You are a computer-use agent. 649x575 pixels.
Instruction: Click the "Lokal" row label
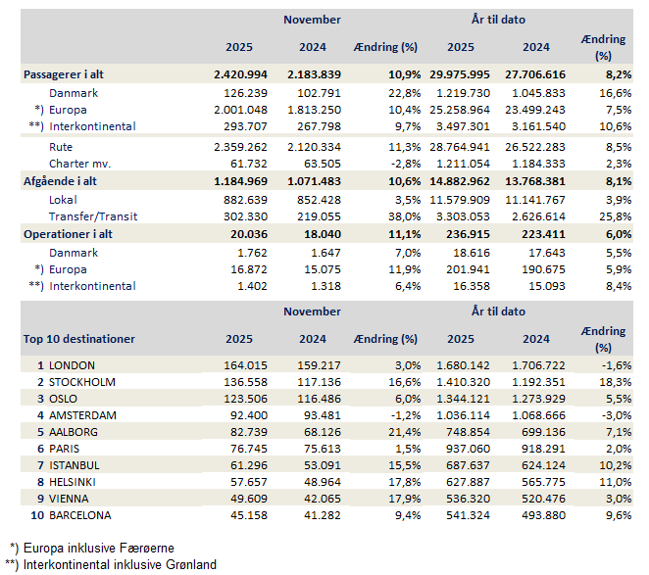click(66, 199)
